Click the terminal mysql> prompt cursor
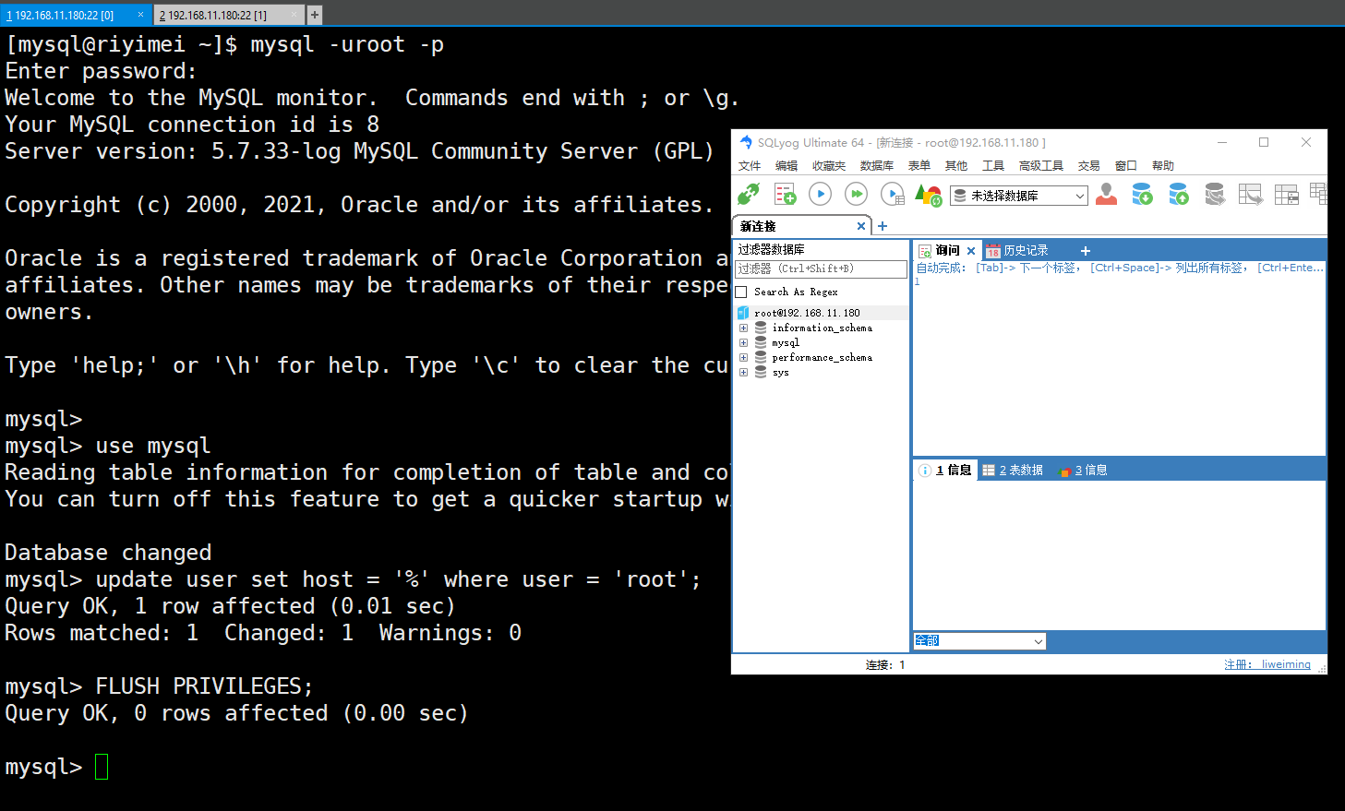This screenshot has width=1345, height=811. pyautogui.click(x=102, y=767)
